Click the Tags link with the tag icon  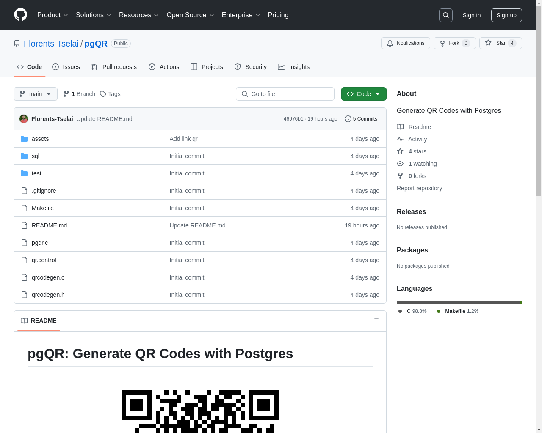click(110, 94)
